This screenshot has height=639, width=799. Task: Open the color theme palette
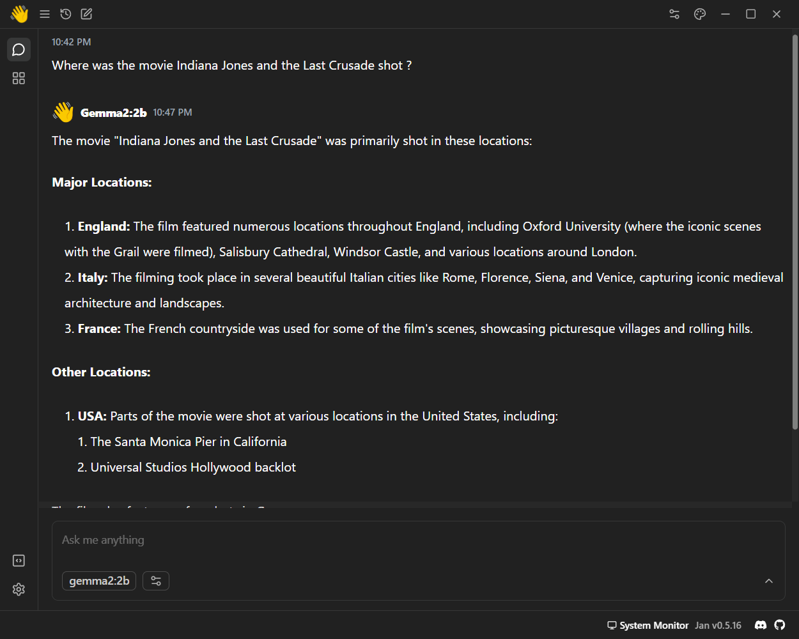pyautogui.click(x=700, y=14)
